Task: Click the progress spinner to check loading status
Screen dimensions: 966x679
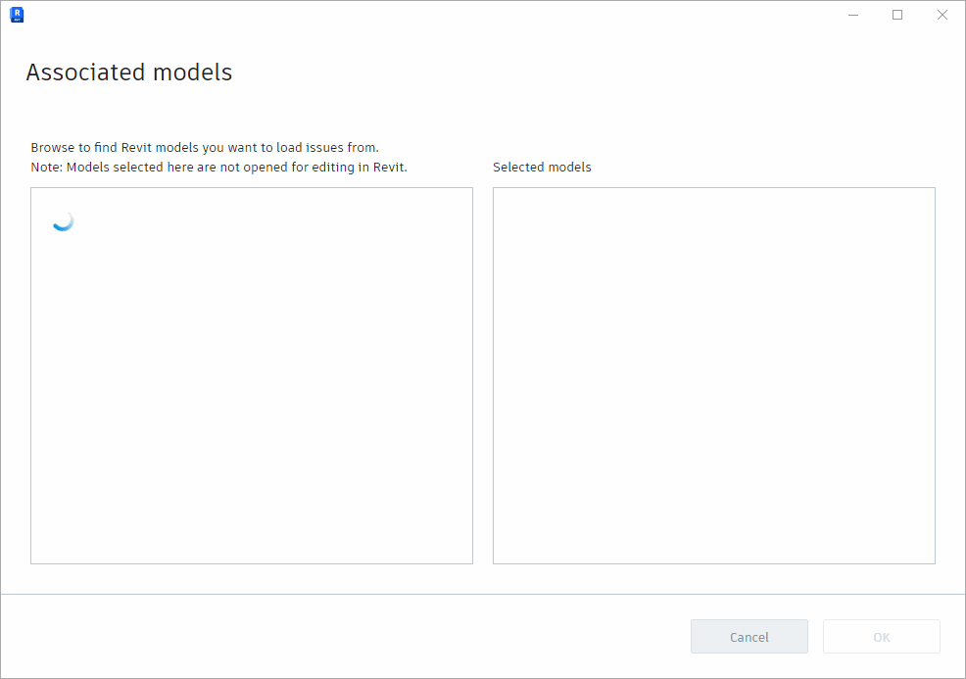Action: tap(63, 220)
